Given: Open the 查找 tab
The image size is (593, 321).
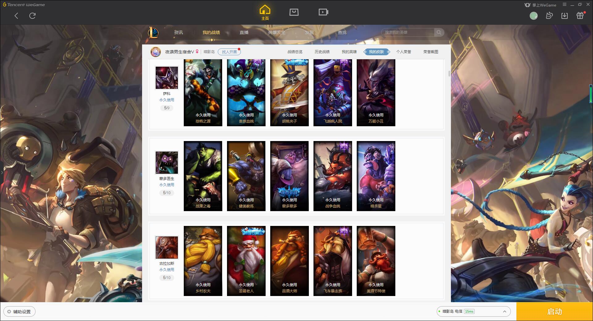Looking at the screenshot, I should (342, 32).
